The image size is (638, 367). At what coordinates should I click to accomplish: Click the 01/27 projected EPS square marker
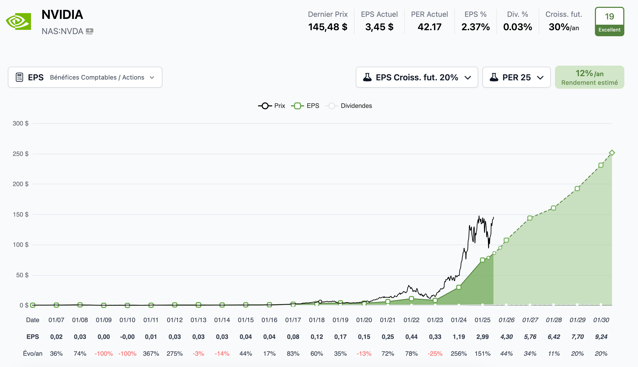pyautogui.click(x=530, y=218)
